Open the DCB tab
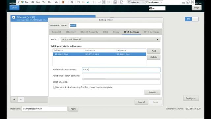Image resolution: width=211 pixels, height=119 pixels. tap(105, 32)
